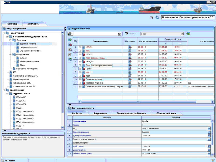Collapse the Оперативные tree node
This screenshot has height=162, width=216.
(x=4, y=90)
